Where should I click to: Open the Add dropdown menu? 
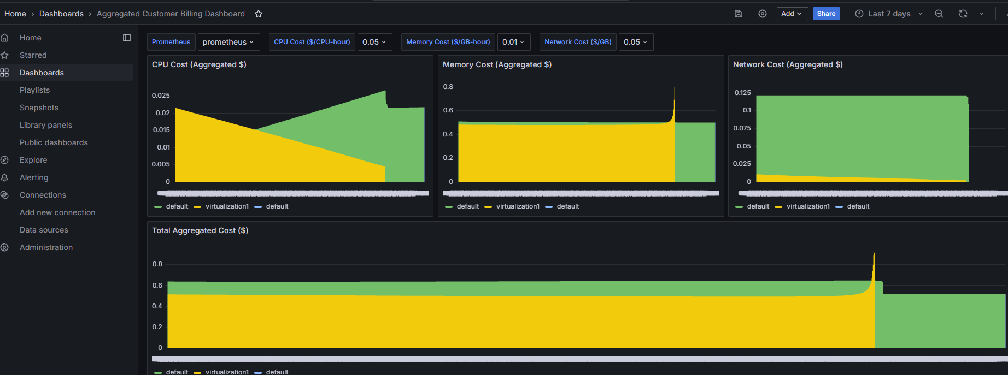[792, 14]
